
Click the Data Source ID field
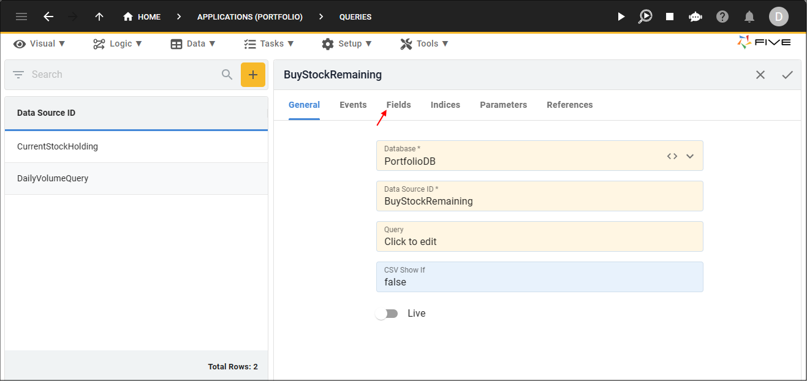point(540,196)
